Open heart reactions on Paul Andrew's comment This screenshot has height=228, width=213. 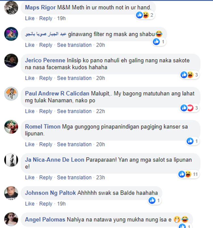190,108
